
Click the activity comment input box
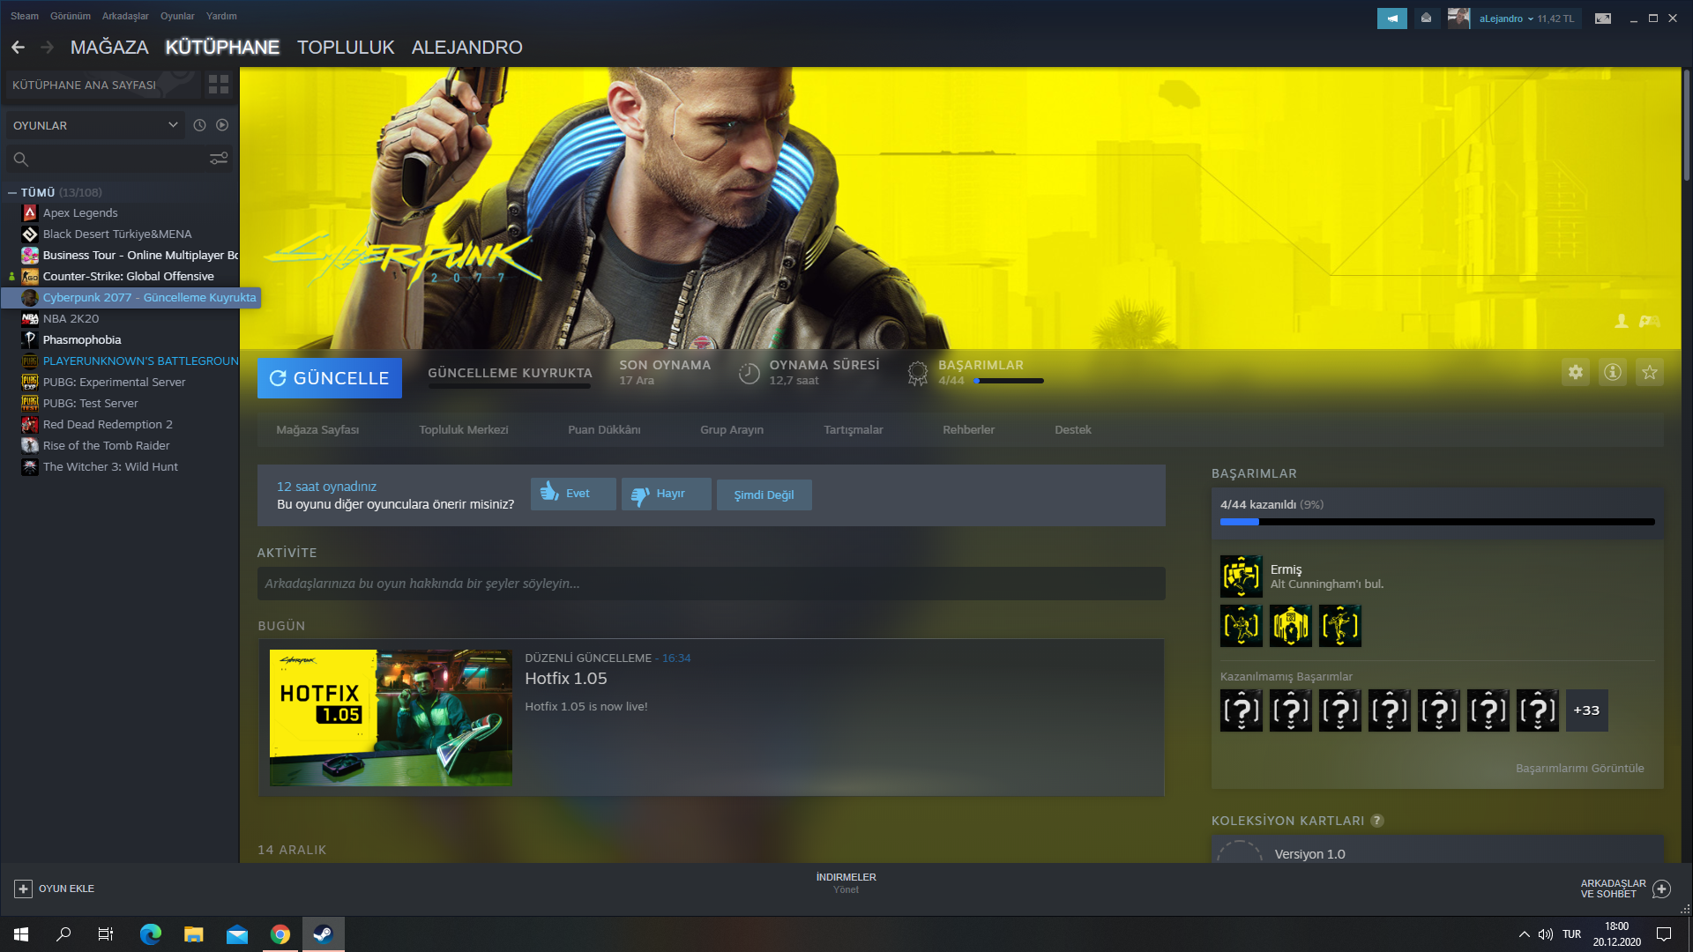pyautogui.click(x=711, y=584)
